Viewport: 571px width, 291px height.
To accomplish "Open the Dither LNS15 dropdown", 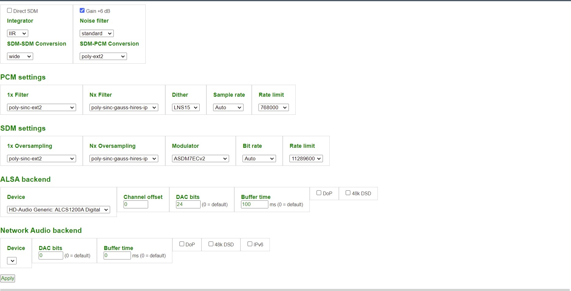I will (x=186, y=107).
